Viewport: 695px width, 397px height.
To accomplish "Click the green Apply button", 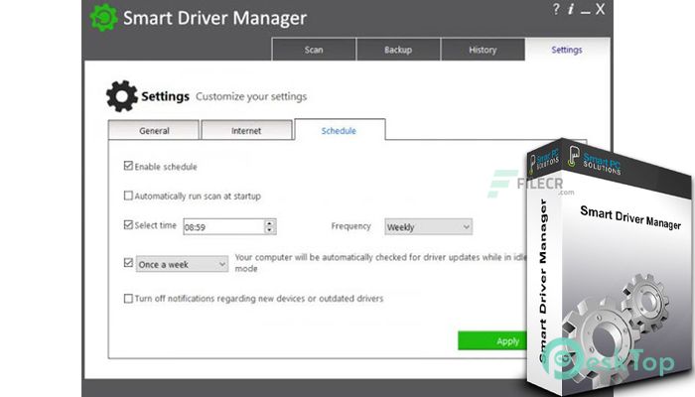I will point(492,340).
